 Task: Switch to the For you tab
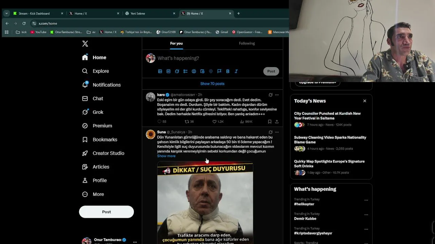pyautogui.click(x=176, y=43)
